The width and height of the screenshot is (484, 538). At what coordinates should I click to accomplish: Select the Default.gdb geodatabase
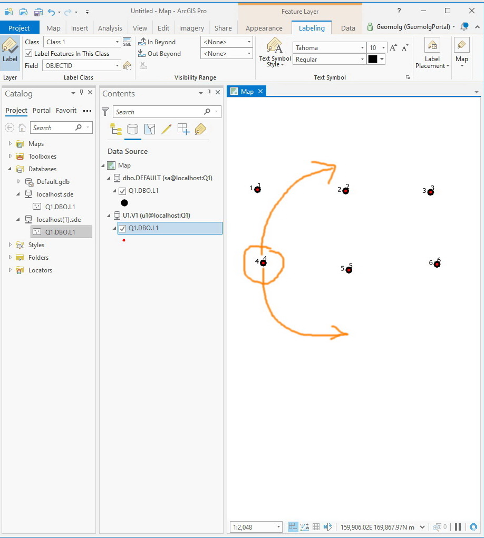(x=53, y=181)
